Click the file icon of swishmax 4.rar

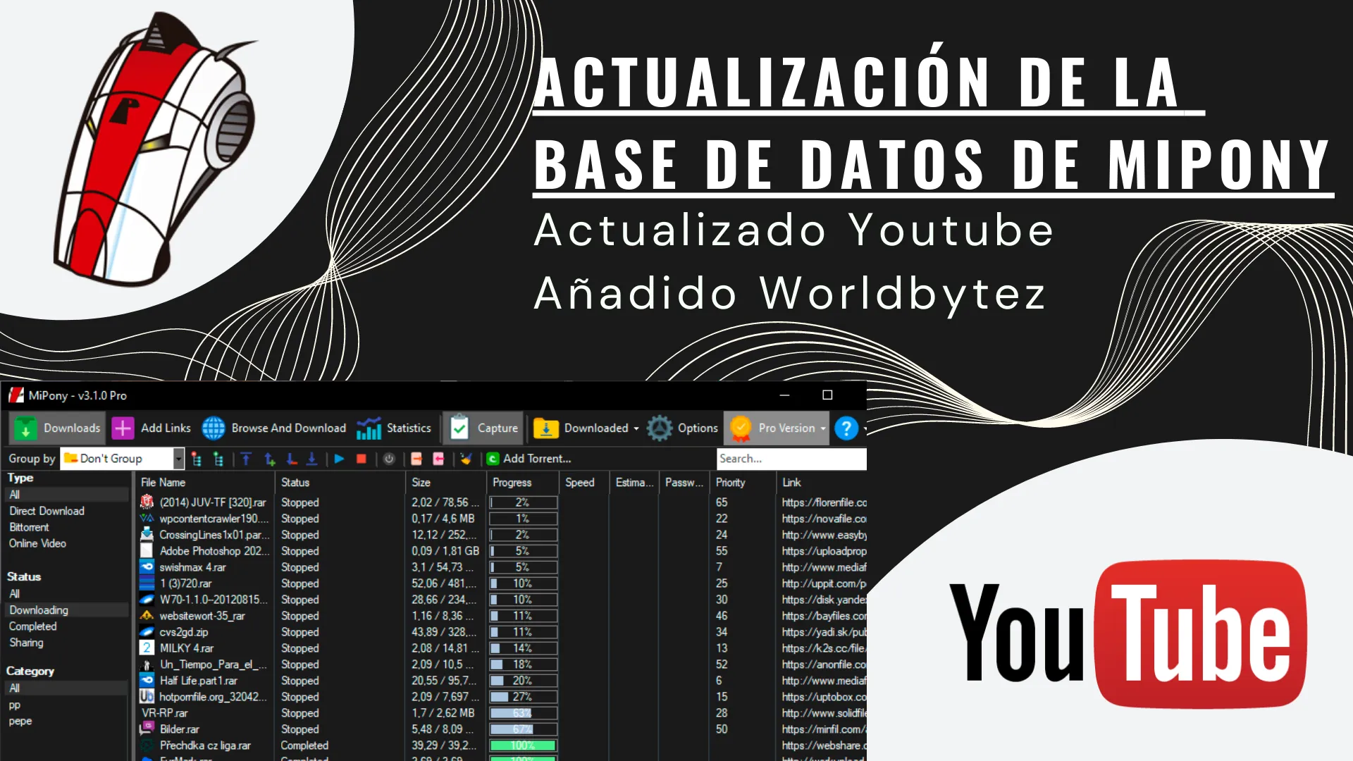pyautogui.click(x=147, y=567)
